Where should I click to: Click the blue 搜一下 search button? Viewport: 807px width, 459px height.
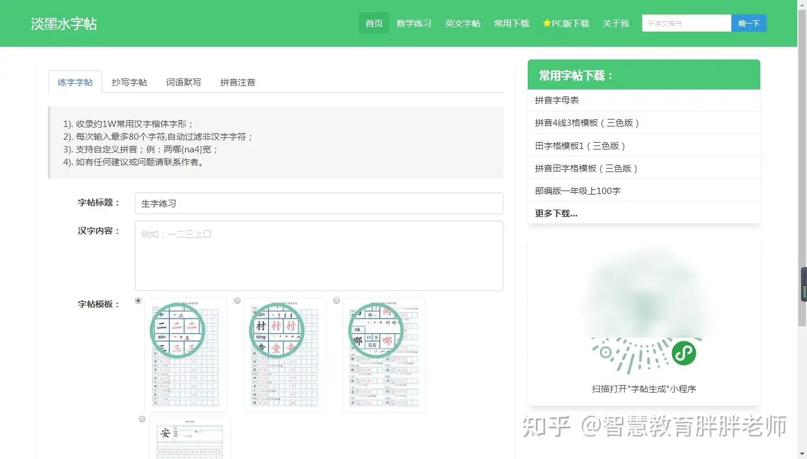click(749, 24)
